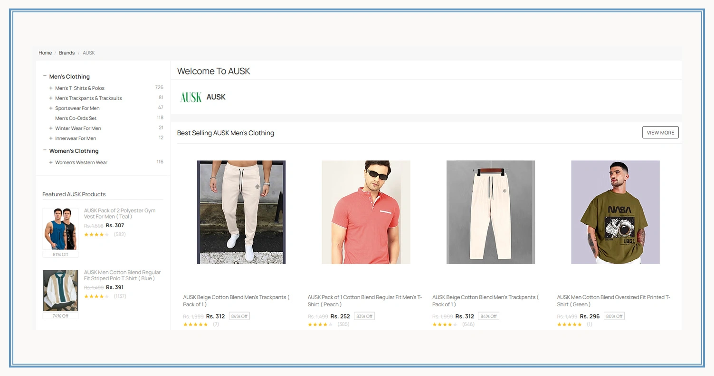Expand Innerwear For Men subcategory
This screenshot has height=376, width=714.
(x=51, y=138)
